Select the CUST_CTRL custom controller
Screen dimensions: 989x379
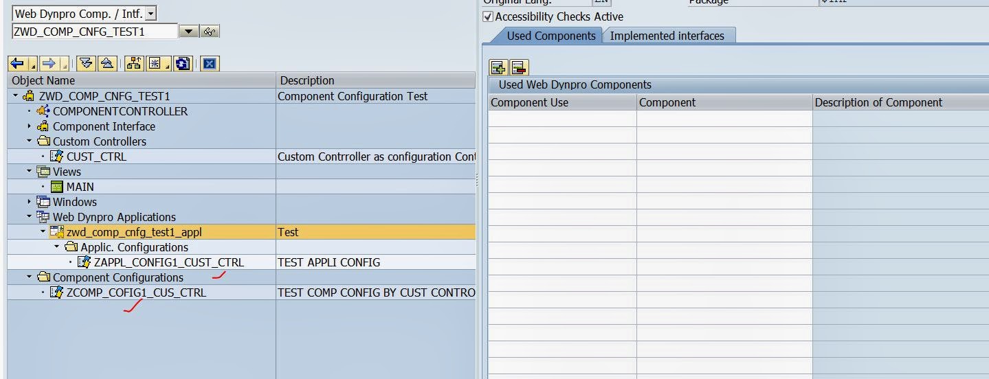(96, 157)
